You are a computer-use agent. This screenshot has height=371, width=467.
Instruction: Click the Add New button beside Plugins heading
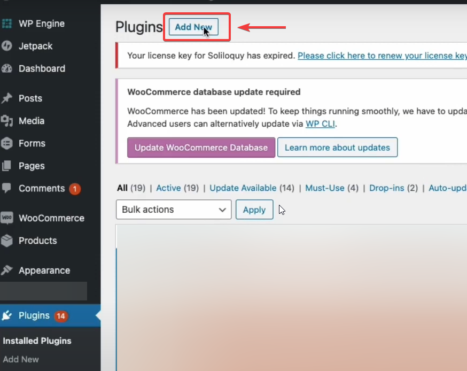click(x=193, y=27)
